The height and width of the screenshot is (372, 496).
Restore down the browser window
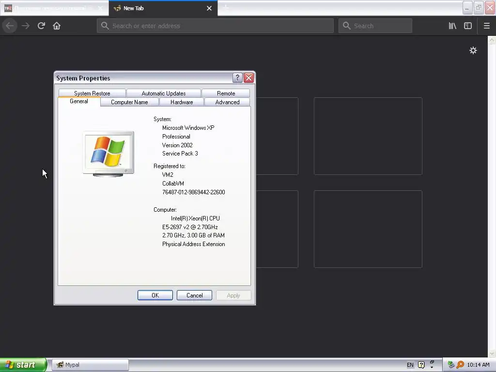(478, 8)
